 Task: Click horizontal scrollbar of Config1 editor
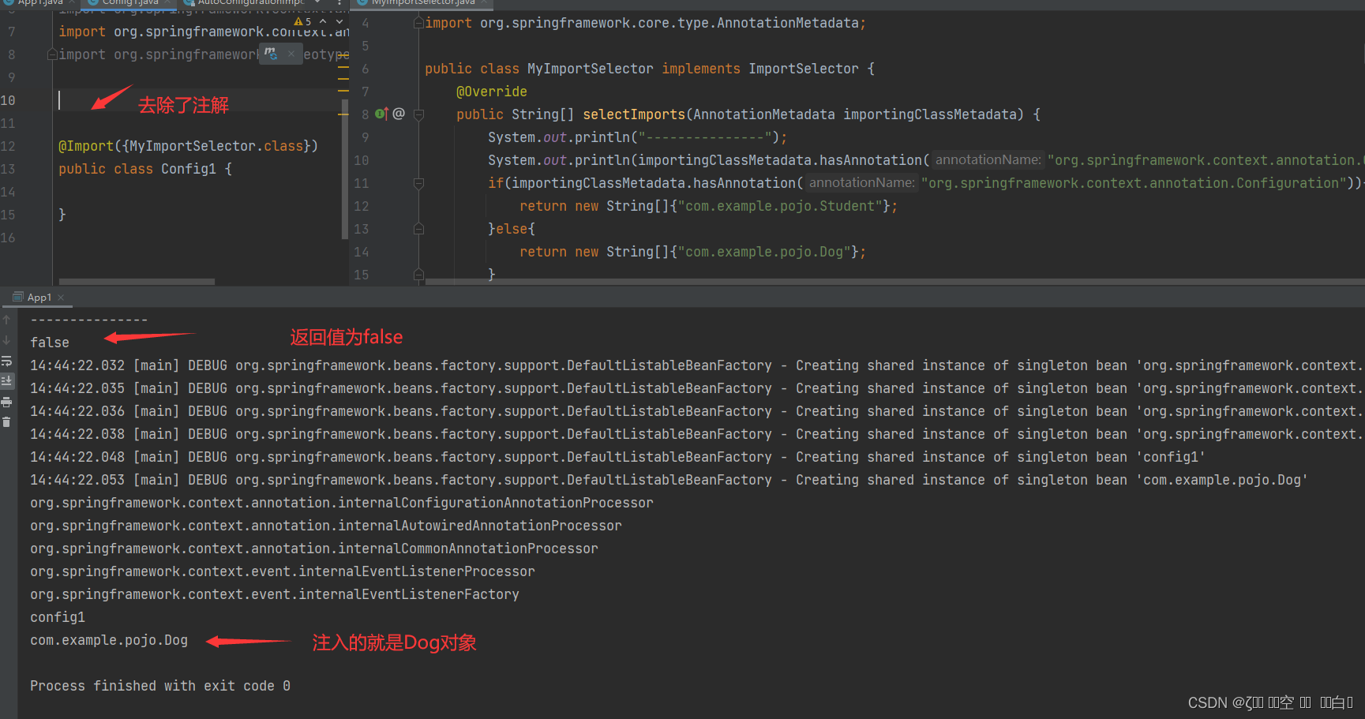[137, 282]
